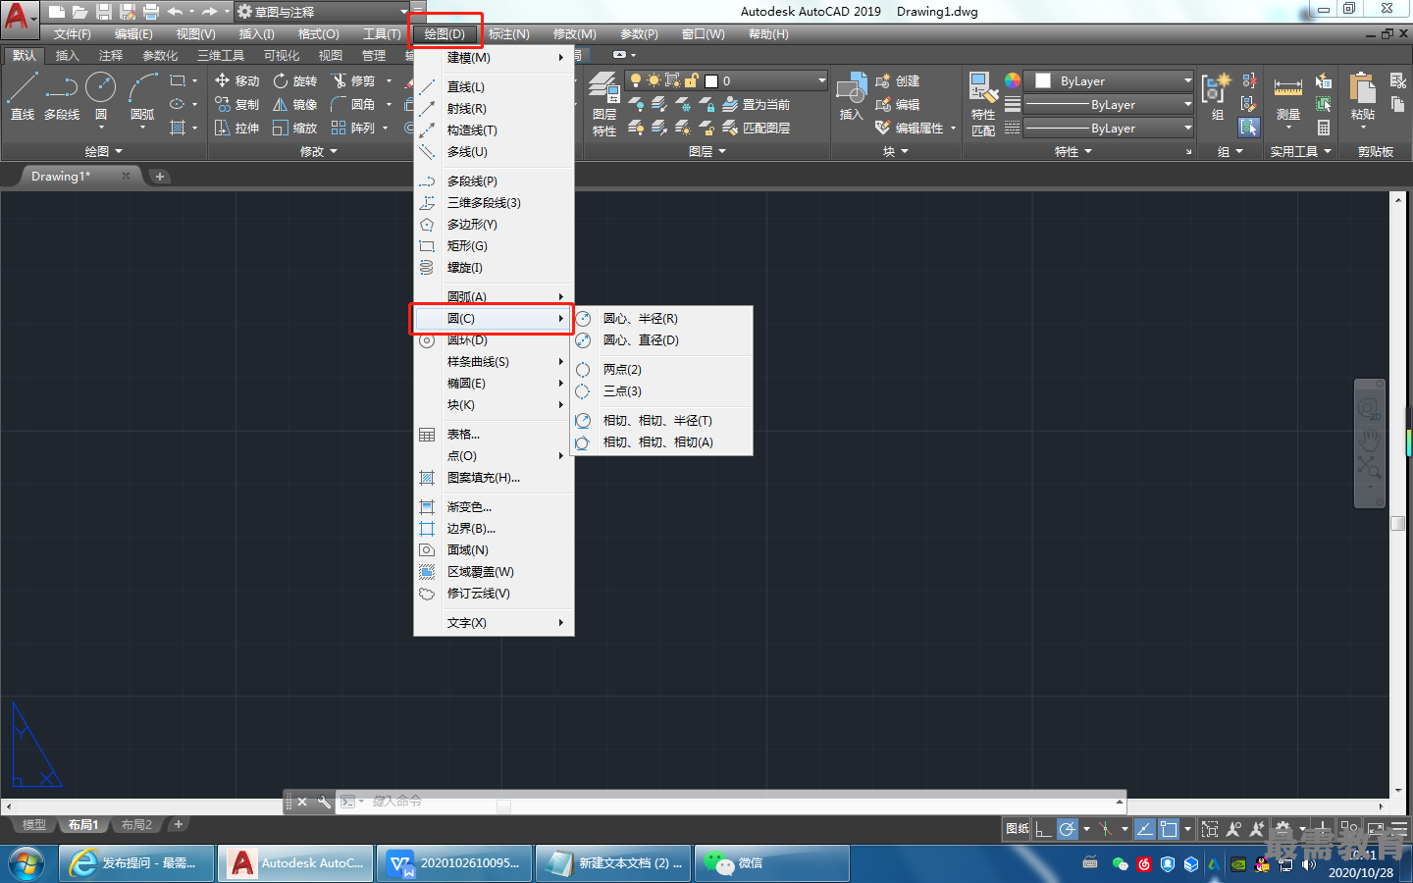This screenshot has width=1413, height=883.
Task: Open the Point (点) submenu
Action: pyautogui.click(x=494, y=455)
